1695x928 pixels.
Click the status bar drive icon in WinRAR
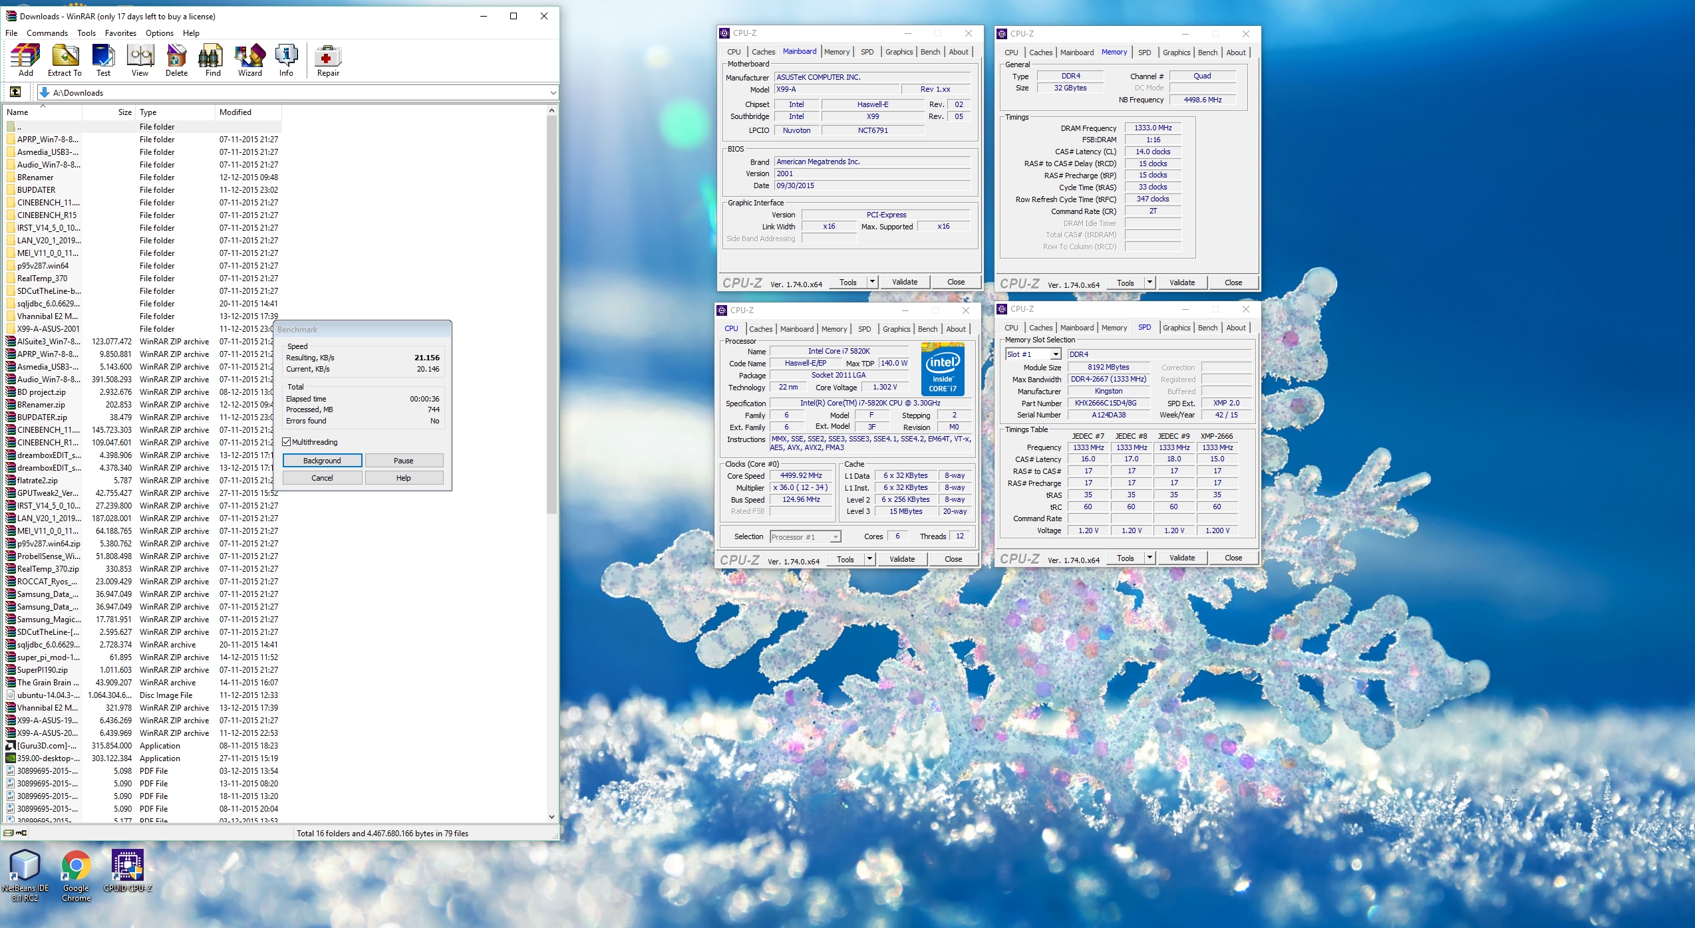pos(8,833)
